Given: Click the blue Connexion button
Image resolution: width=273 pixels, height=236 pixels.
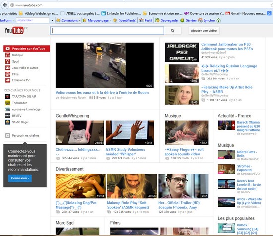Looking at the screenshot, I should point(20,178).
